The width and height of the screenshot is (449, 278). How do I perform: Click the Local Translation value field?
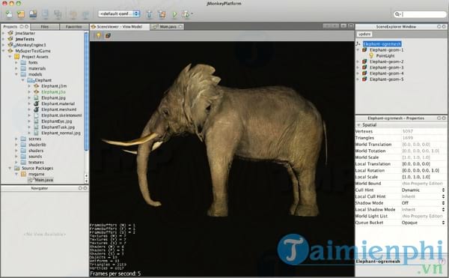[x=424, y=164]
